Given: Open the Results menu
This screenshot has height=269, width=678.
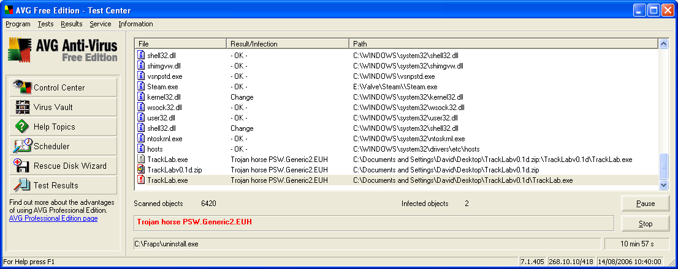Looking at the screenshot, I should (x=71, y=24).
